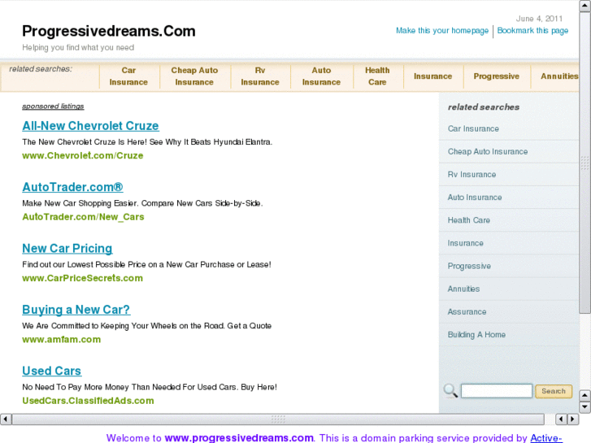The image size is (591, 443).
Task: Focus the sidebar search text field
Action: 497,391
